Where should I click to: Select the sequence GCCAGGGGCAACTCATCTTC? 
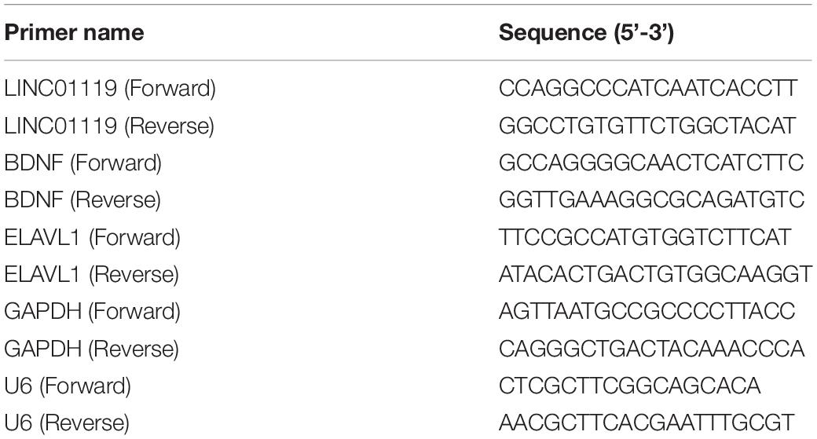click(x=651, y=163)
